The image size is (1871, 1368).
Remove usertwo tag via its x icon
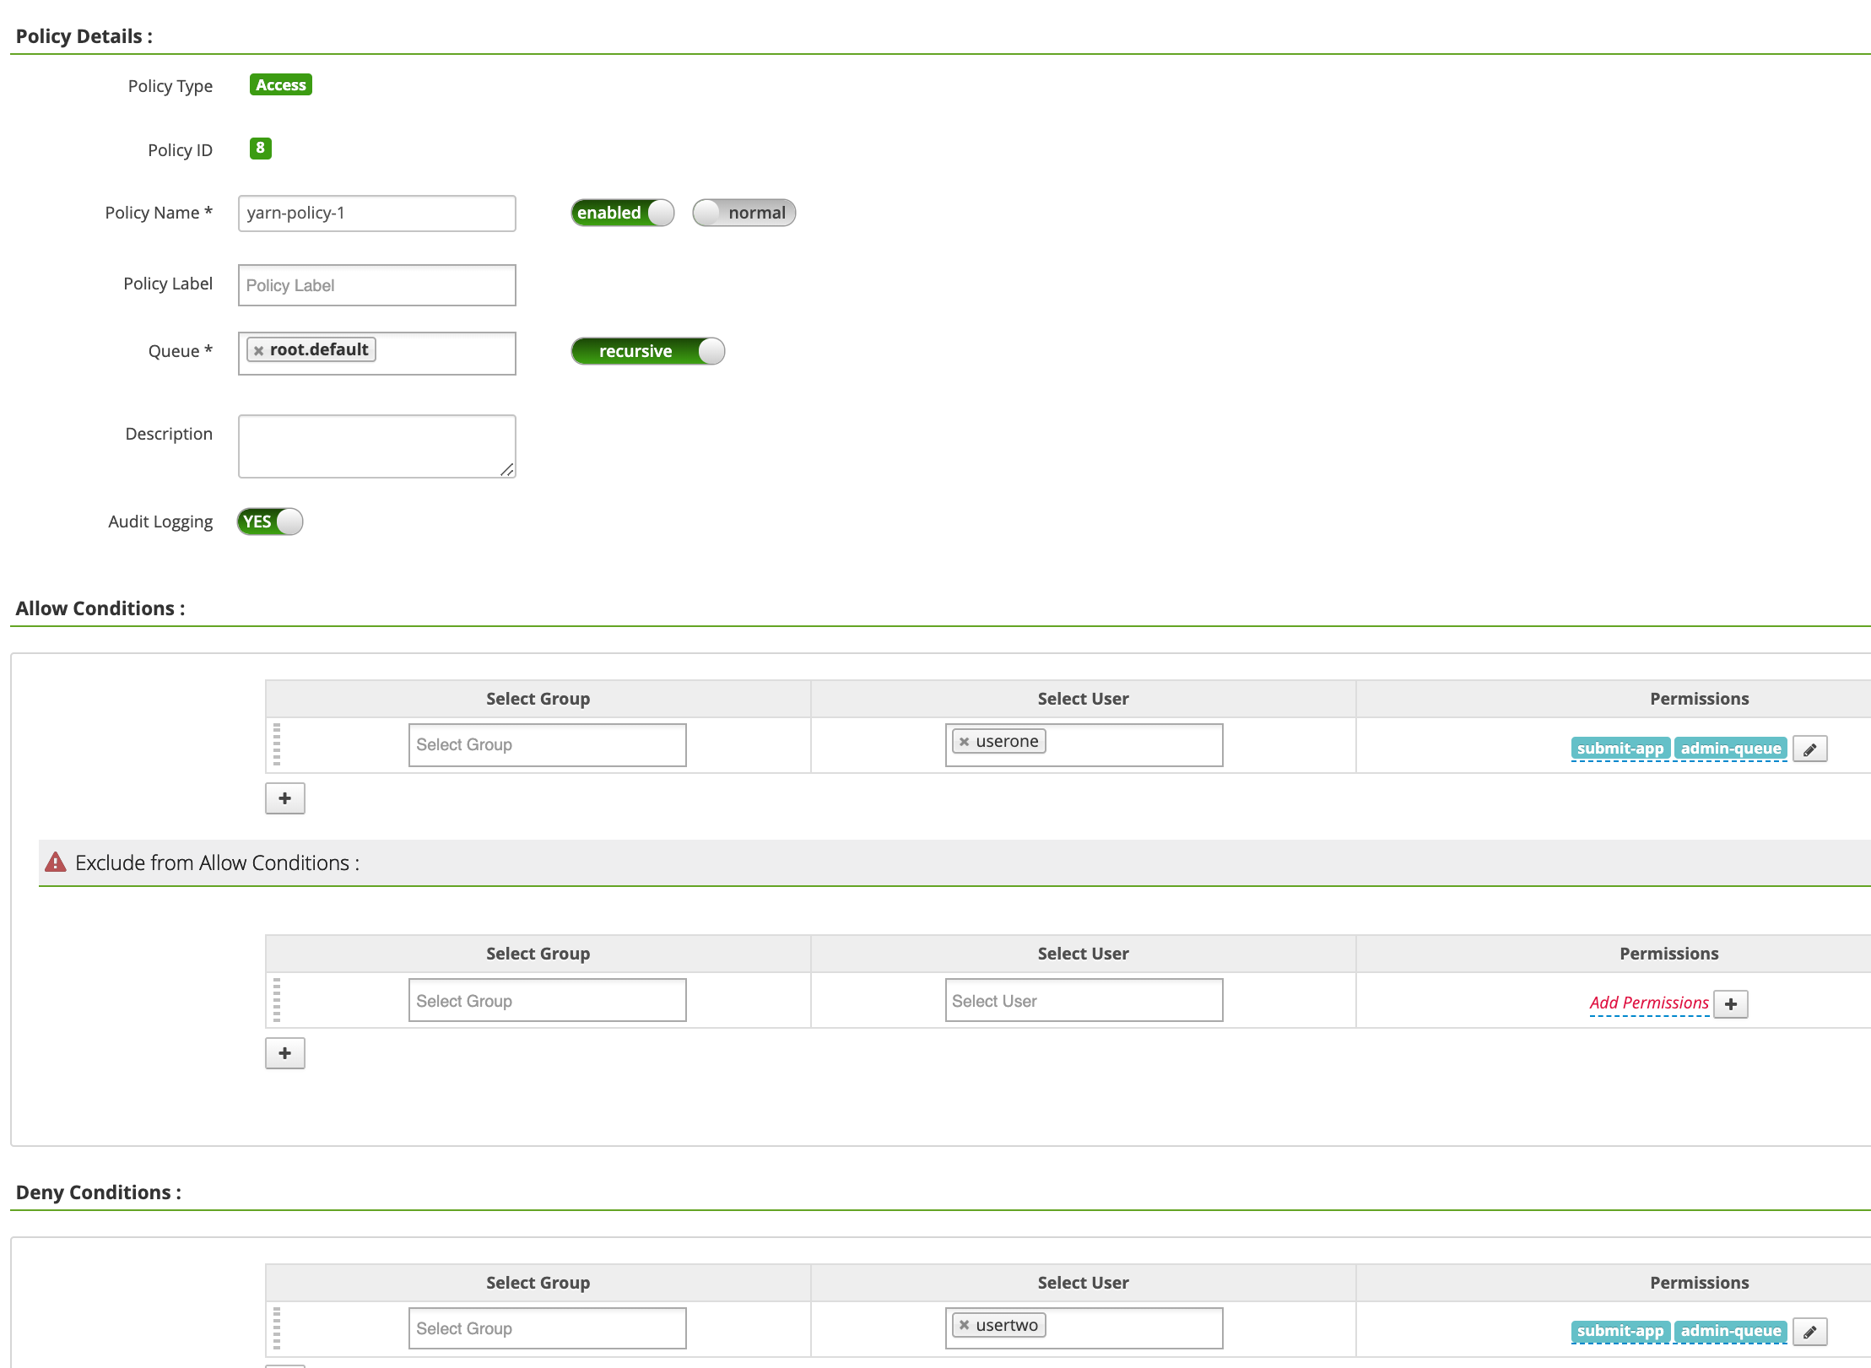[964, 1325]
